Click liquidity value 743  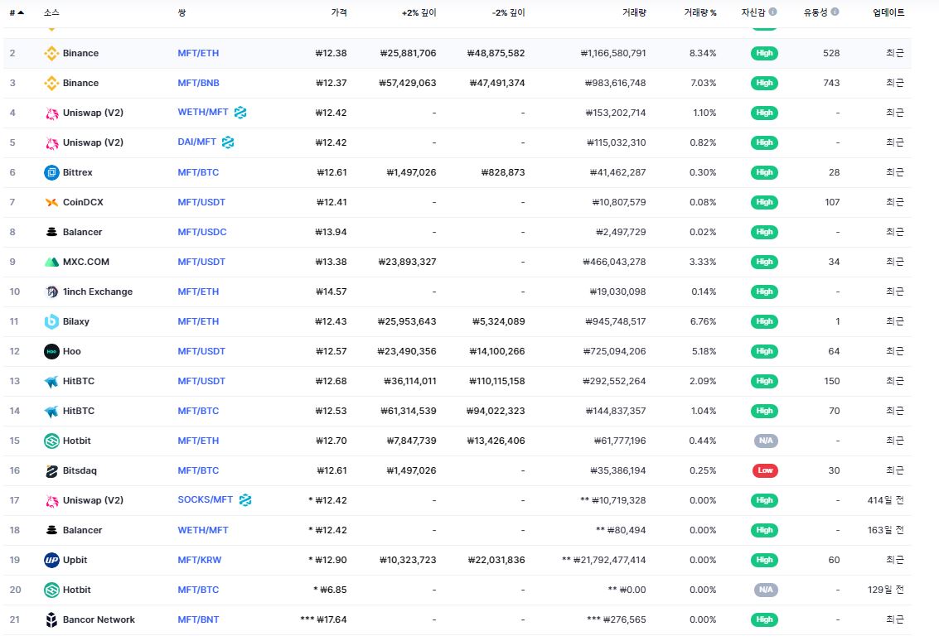click(x=831, y=83)
